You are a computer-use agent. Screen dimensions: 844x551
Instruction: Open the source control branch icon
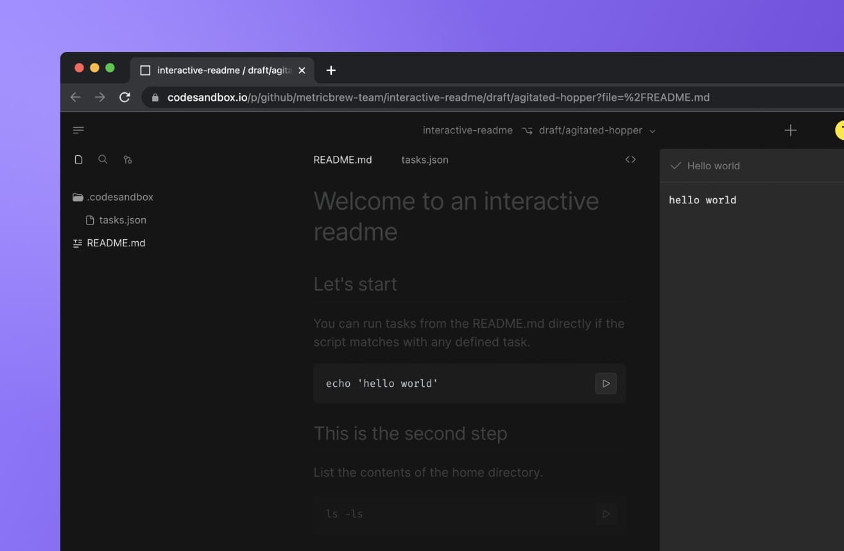(x=128, y=159)
